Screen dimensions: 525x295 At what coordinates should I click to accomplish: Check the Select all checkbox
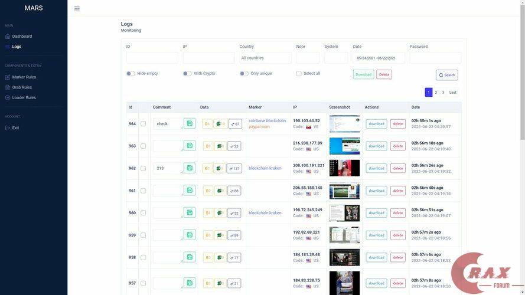click(299, 74)
